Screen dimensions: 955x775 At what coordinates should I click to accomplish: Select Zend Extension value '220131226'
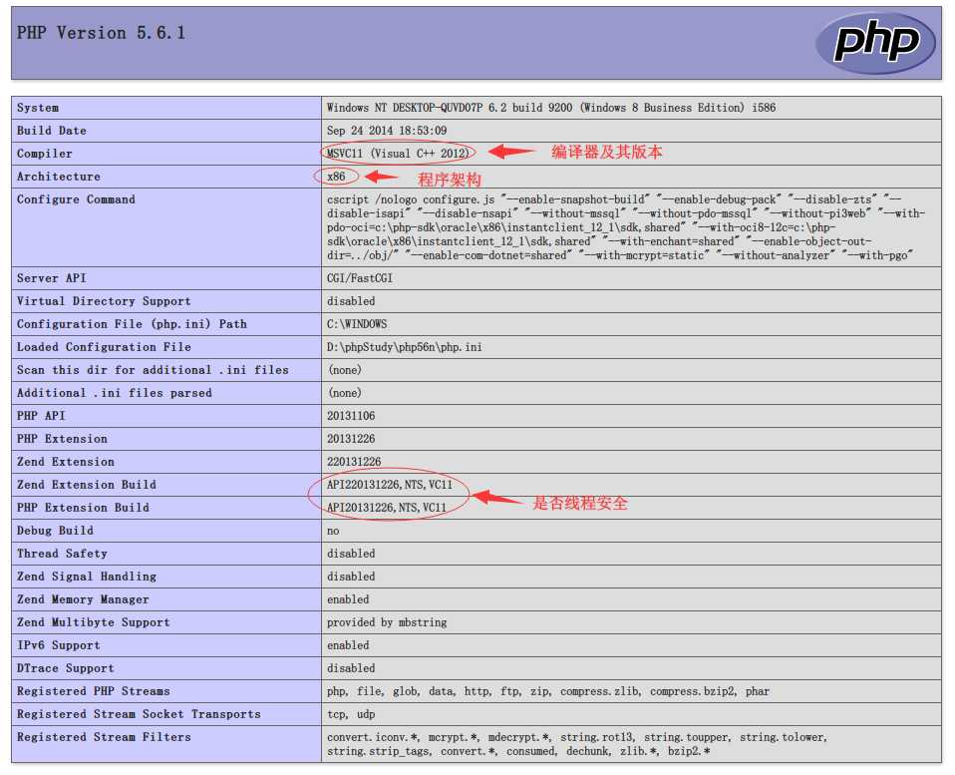354,462
